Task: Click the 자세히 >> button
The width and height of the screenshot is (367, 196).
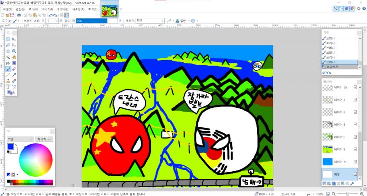Action: point(44,140)
